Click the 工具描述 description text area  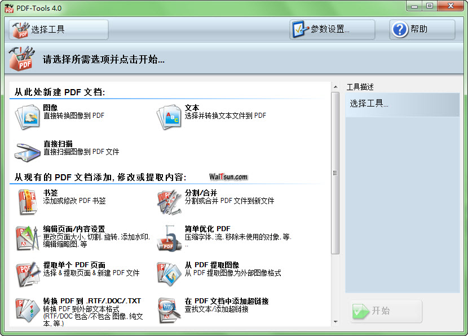click(x=403, y=192)
